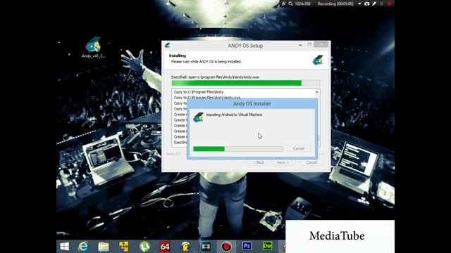Viewport: 451px width, 253px height.
Task: Cancel the Andy OS Installer import dialog
Action: click(299, 148)
